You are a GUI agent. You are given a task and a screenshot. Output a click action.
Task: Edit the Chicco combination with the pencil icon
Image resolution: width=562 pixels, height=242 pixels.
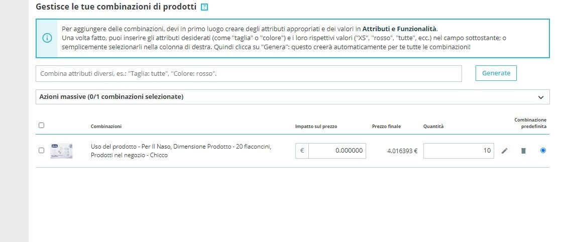pos(505,151)
